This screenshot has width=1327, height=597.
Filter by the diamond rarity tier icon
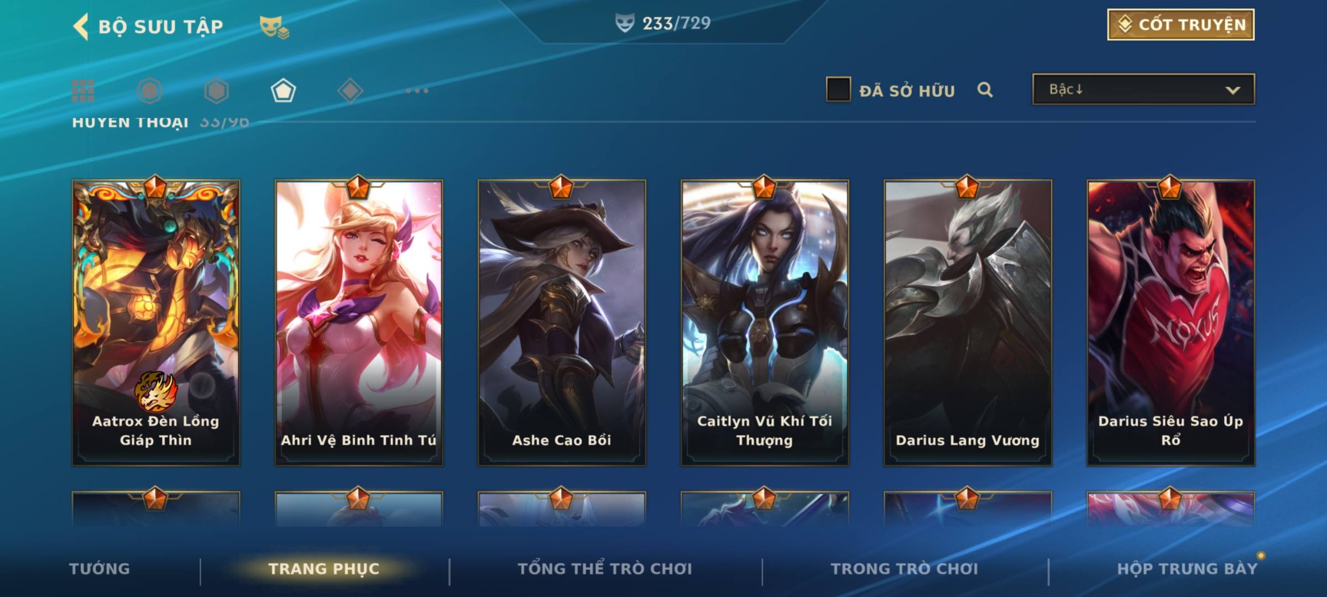[x=350, y=91]
